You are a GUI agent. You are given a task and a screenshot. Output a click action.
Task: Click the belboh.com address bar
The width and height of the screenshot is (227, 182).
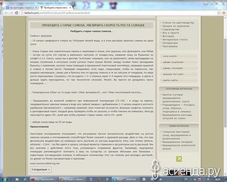(x=119, y=13)
